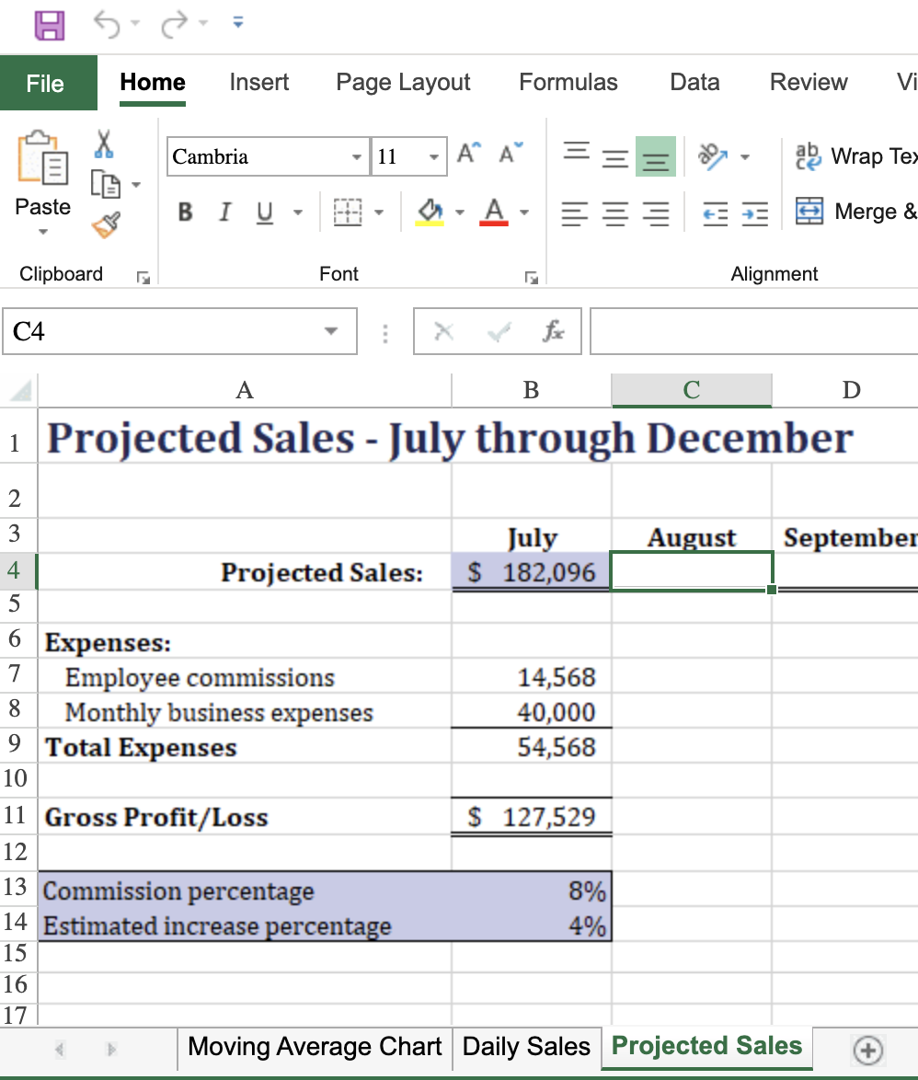Open the Borders options dropdown arrow
Viewport: 918px width, 1080px height.
tap(379, 213)
